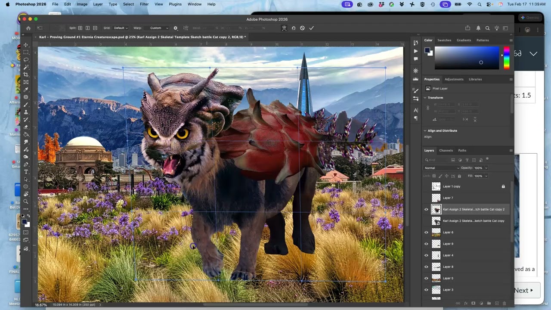The width and height of the screenshot is (551, 310).
Task: Open the Layer menu
Action: tap(98, 4)
